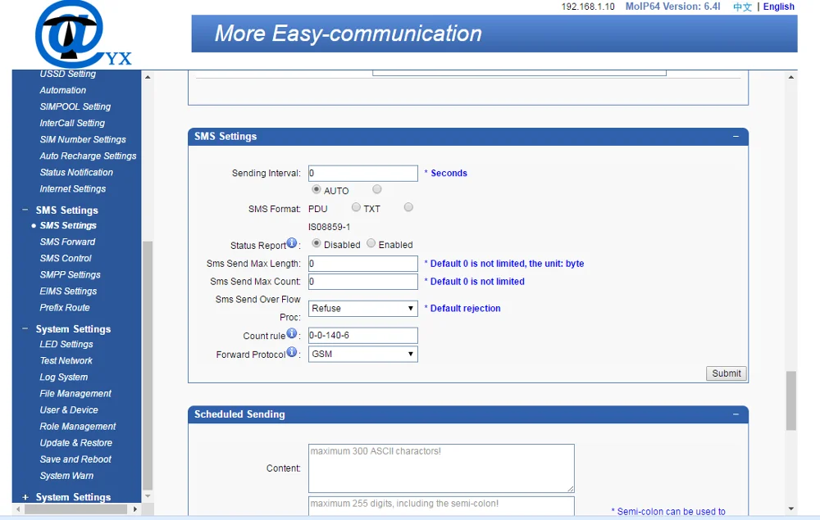Open User & Device in the sidebar
This screenshot has height=520, width=820.
pos(69,409)
